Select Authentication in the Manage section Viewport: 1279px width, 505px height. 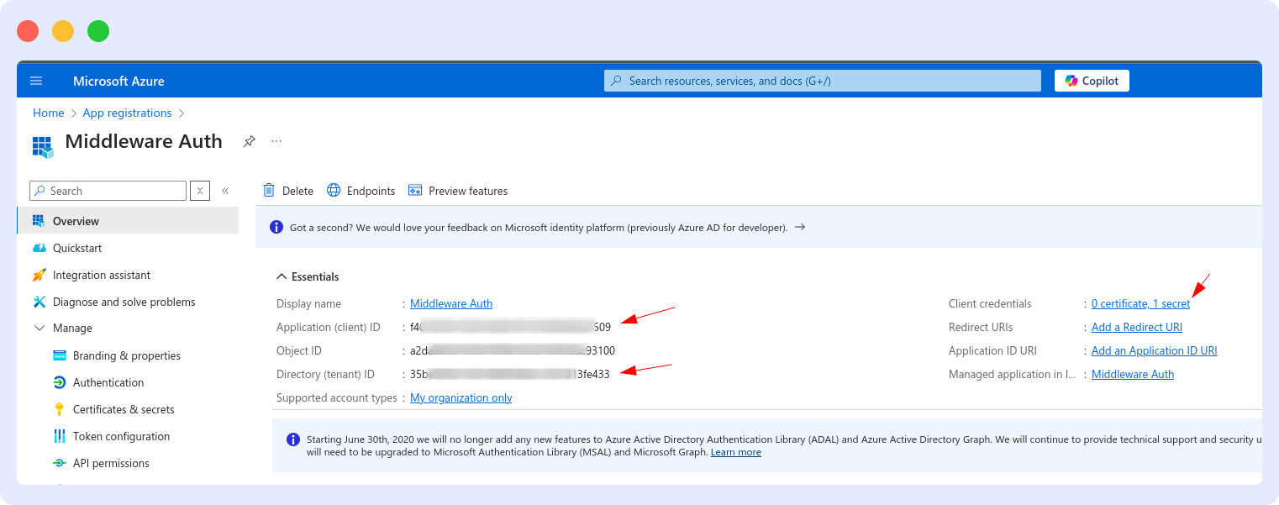pos(108,382)
